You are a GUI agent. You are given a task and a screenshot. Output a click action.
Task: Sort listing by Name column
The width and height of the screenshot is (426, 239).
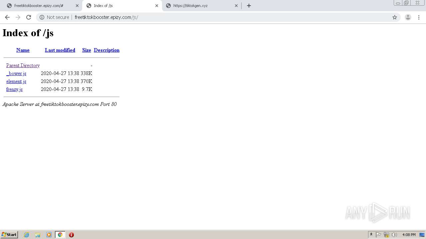point(23,50)
